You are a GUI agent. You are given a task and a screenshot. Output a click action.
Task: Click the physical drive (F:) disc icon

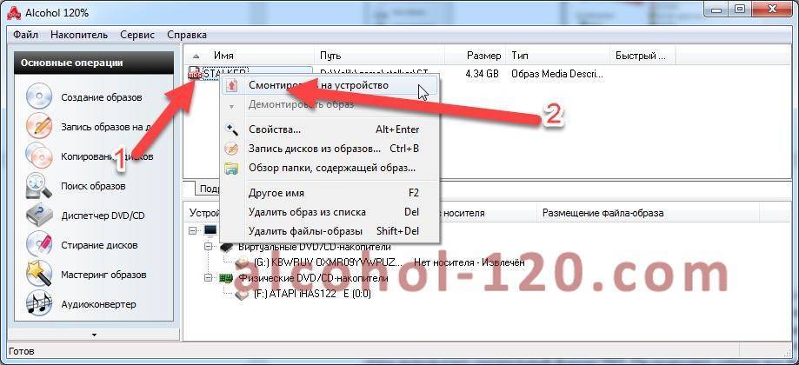tap(243, 294)
